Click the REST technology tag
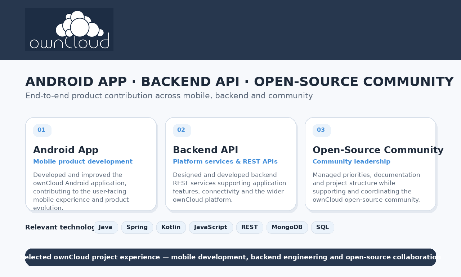Viewport: 461px width, 277px height. coord(250,227)
